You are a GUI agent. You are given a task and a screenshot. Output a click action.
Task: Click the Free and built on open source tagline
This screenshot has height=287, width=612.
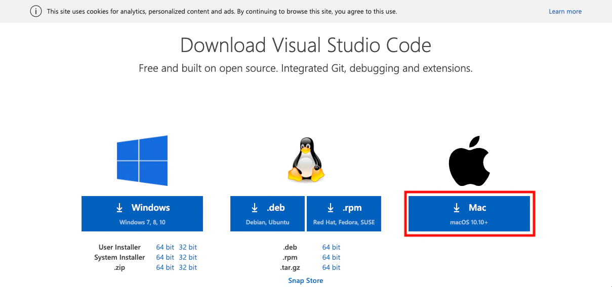pos(306,68)
